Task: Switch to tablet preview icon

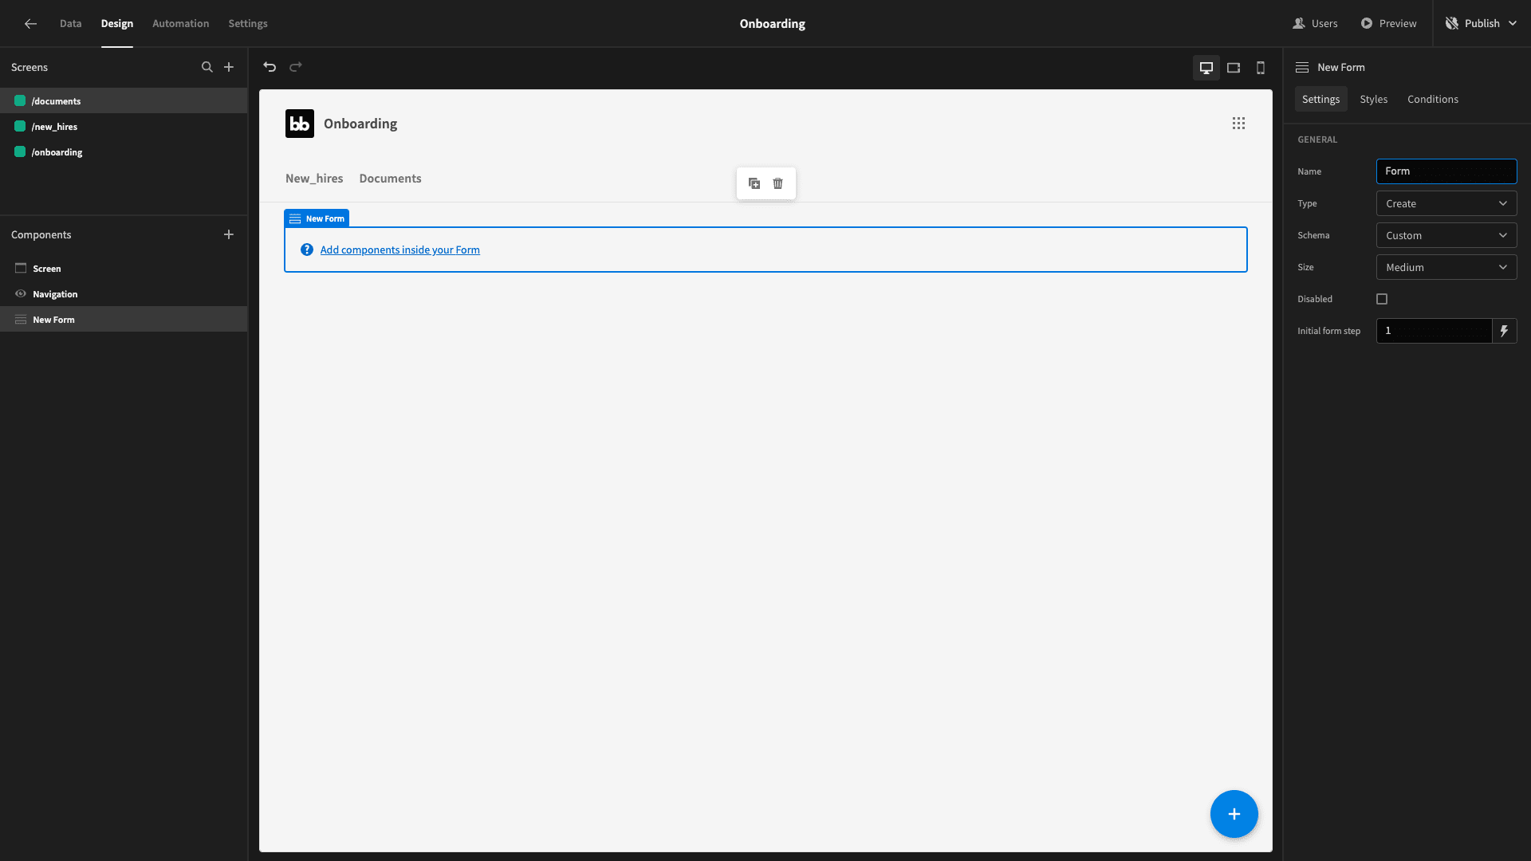Action: [1234, 68]
